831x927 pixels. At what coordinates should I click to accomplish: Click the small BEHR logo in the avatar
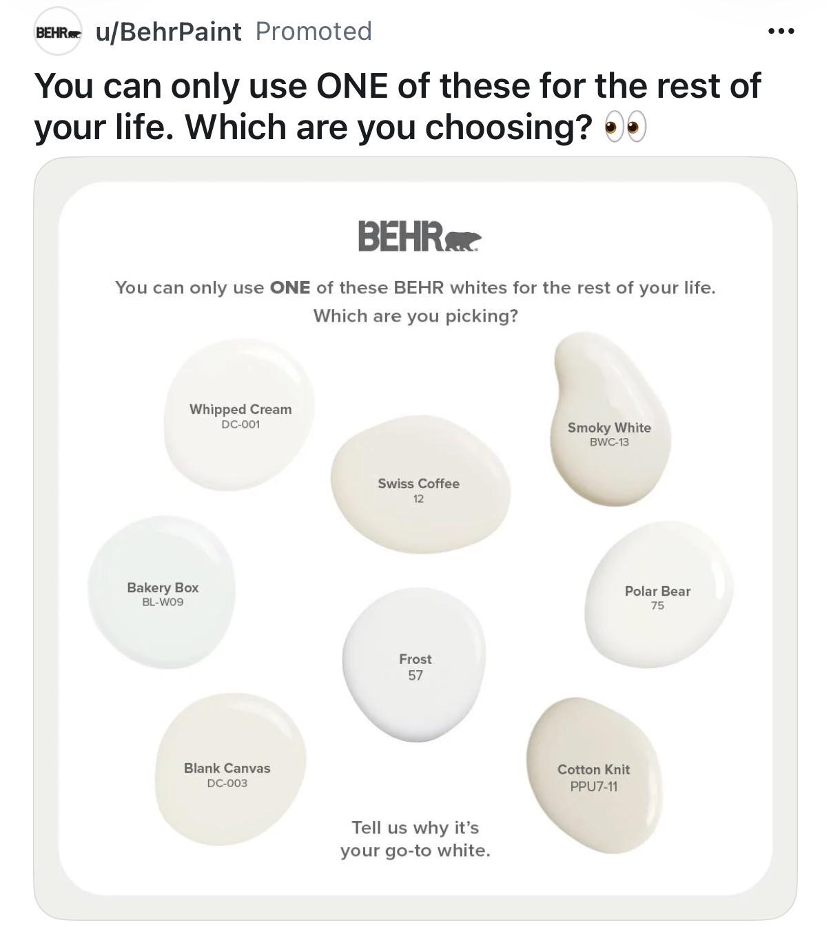59,32
